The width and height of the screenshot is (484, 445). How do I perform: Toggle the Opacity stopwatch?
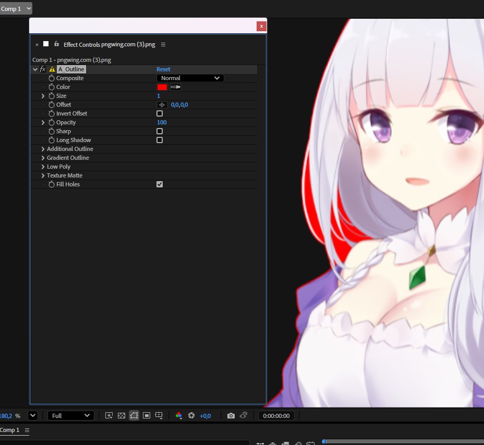pyautogui.click(x=52, y=122)
